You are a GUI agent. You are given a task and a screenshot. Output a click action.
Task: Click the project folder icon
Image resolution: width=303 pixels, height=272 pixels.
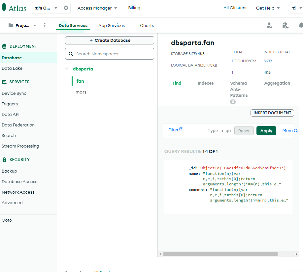(x=11, y=25)
